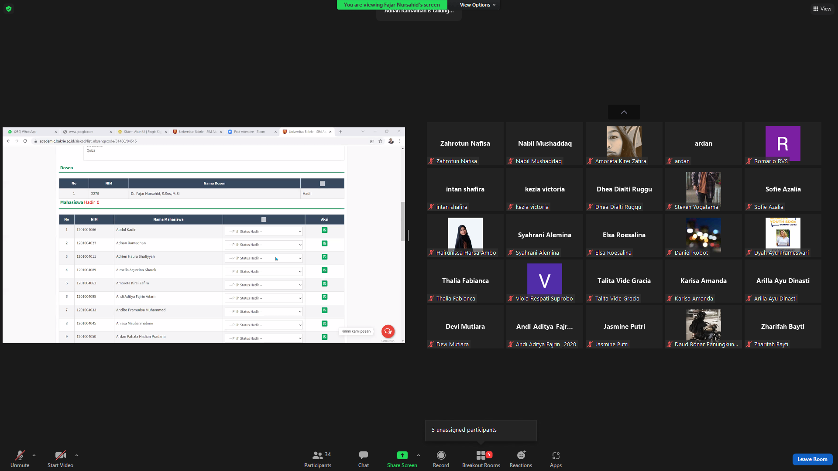Click the browser back arrow

pos(8,141)
